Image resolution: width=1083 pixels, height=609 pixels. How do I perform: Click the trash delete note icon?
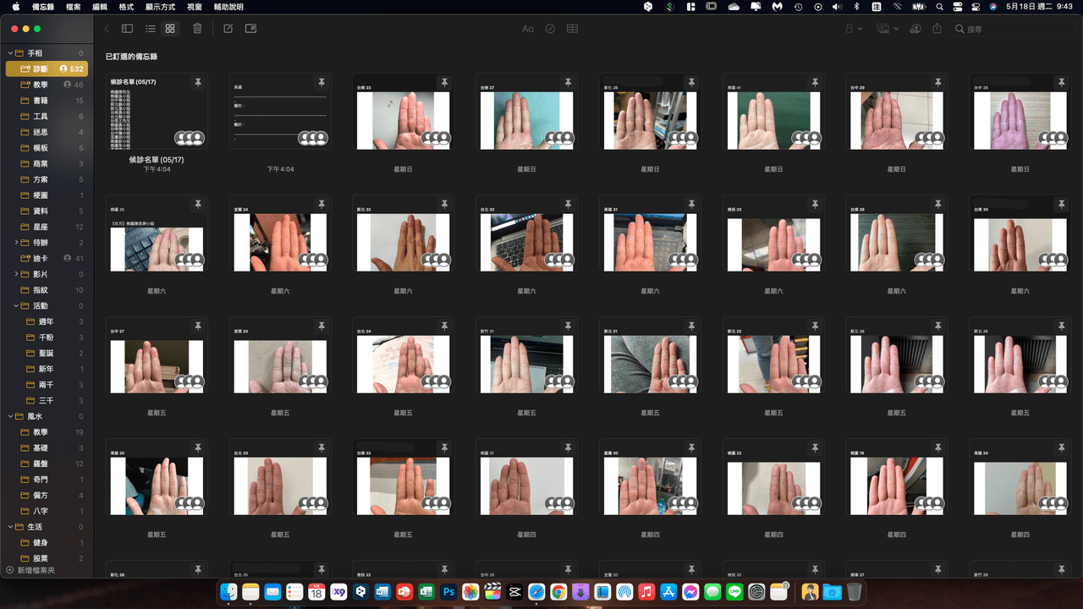pos(197,29)
